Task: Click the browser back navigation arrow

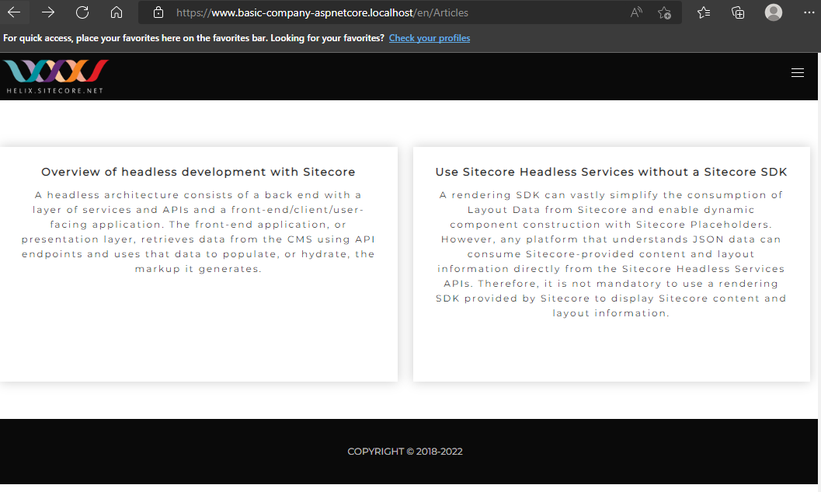Action: click(x=15, y=12)
